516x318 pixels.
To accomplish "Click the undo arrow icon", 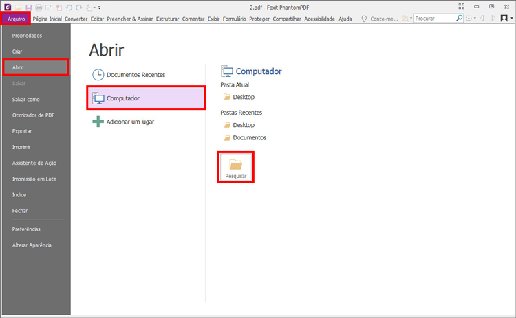I will tap(69, 8).
